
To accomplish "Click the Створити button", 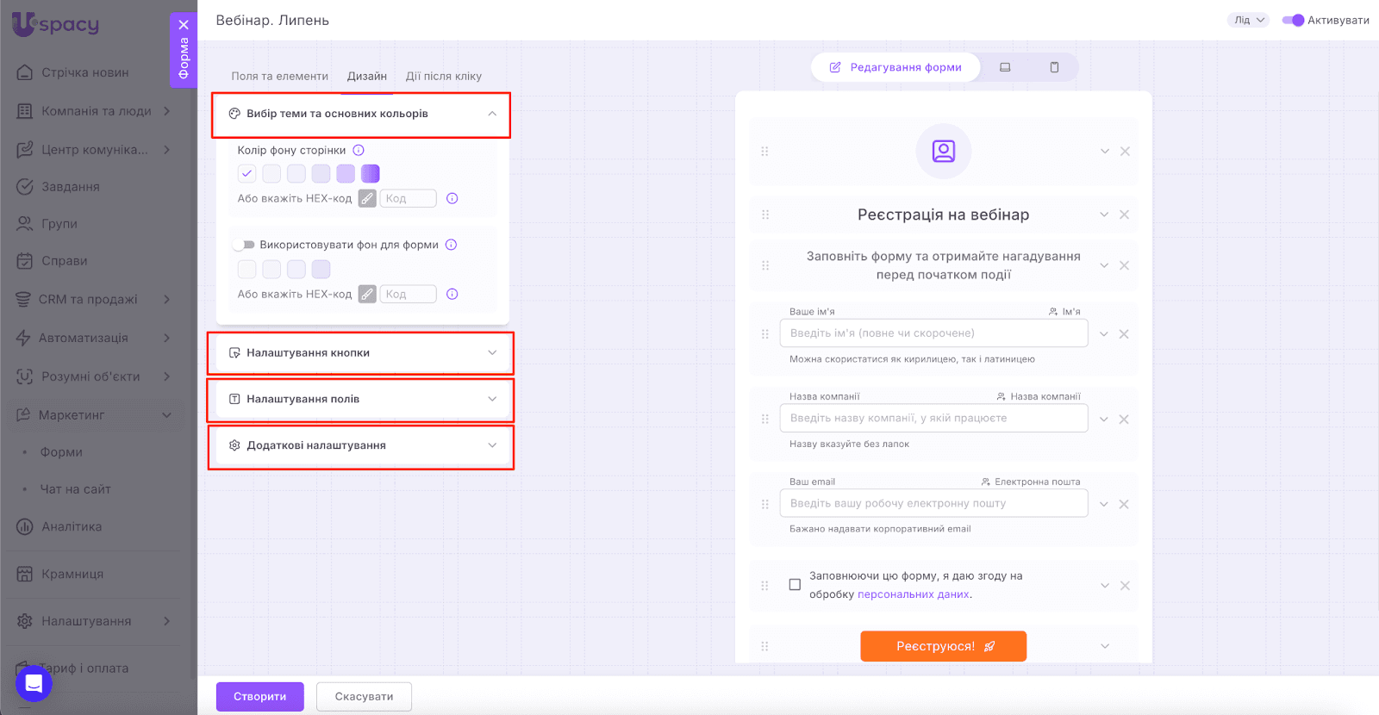I will click(x=259, y=697).
